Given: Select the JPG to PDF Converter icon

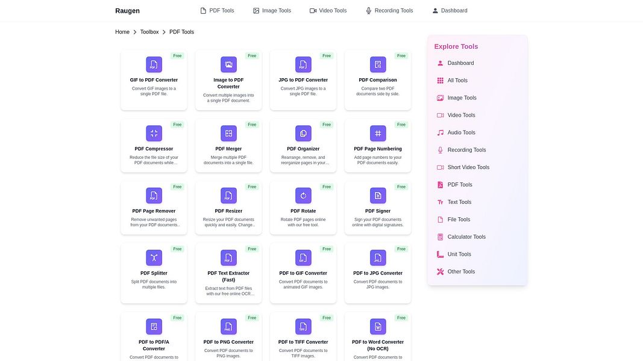Looking at the screenshot, I should [303, 64].
